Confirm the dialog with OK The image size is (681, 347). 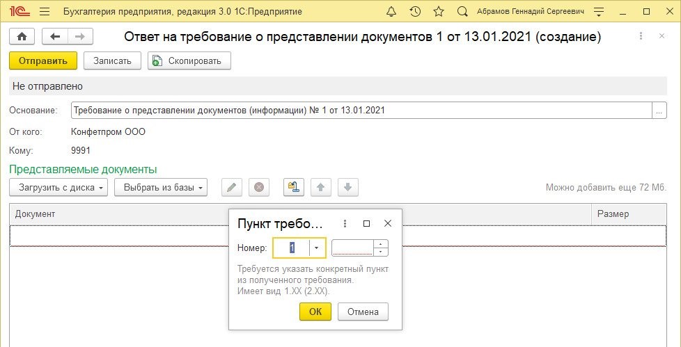coord(315,312)
